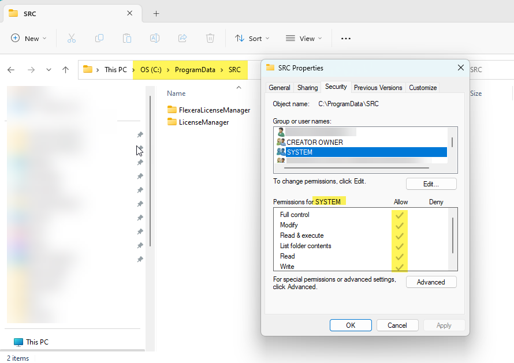The height and width of the screenshot is (363, 514).
Task: Click the Delete trash icon
Action: point(210,38)
